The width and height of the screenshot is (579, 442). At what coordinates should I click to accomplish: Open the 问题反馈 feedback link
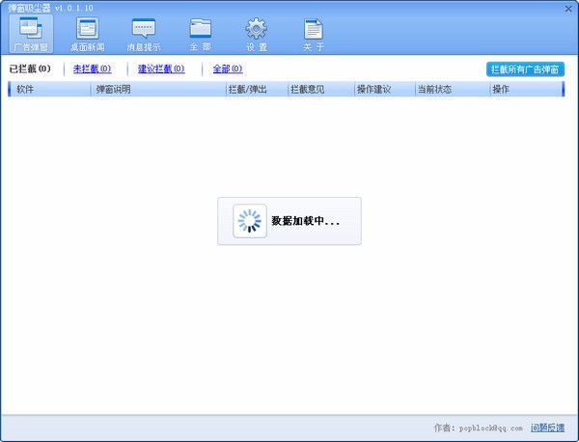click(x=547, y=428)
